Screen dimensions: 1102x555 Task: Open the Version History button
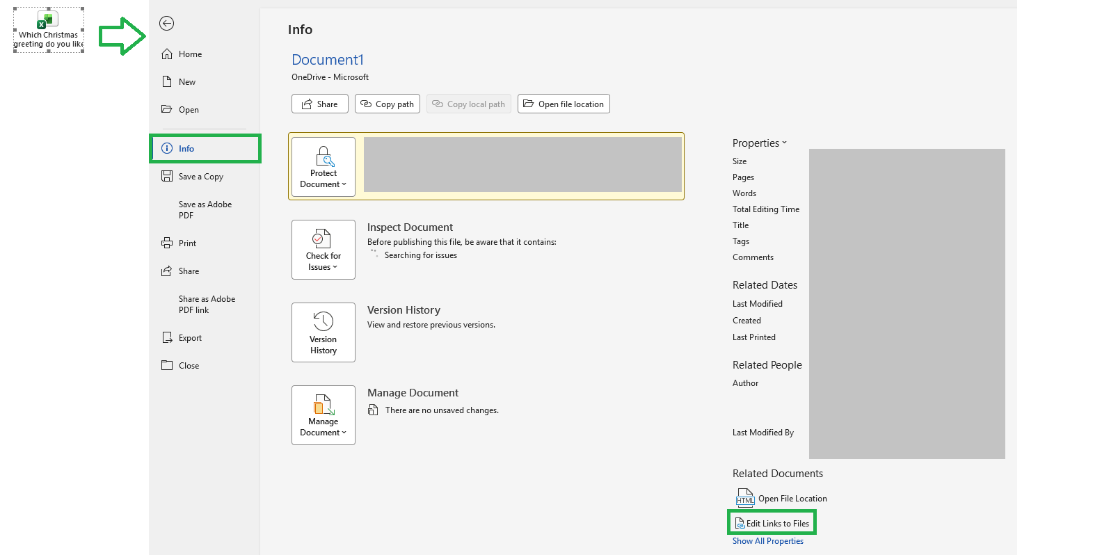[324, 332]
